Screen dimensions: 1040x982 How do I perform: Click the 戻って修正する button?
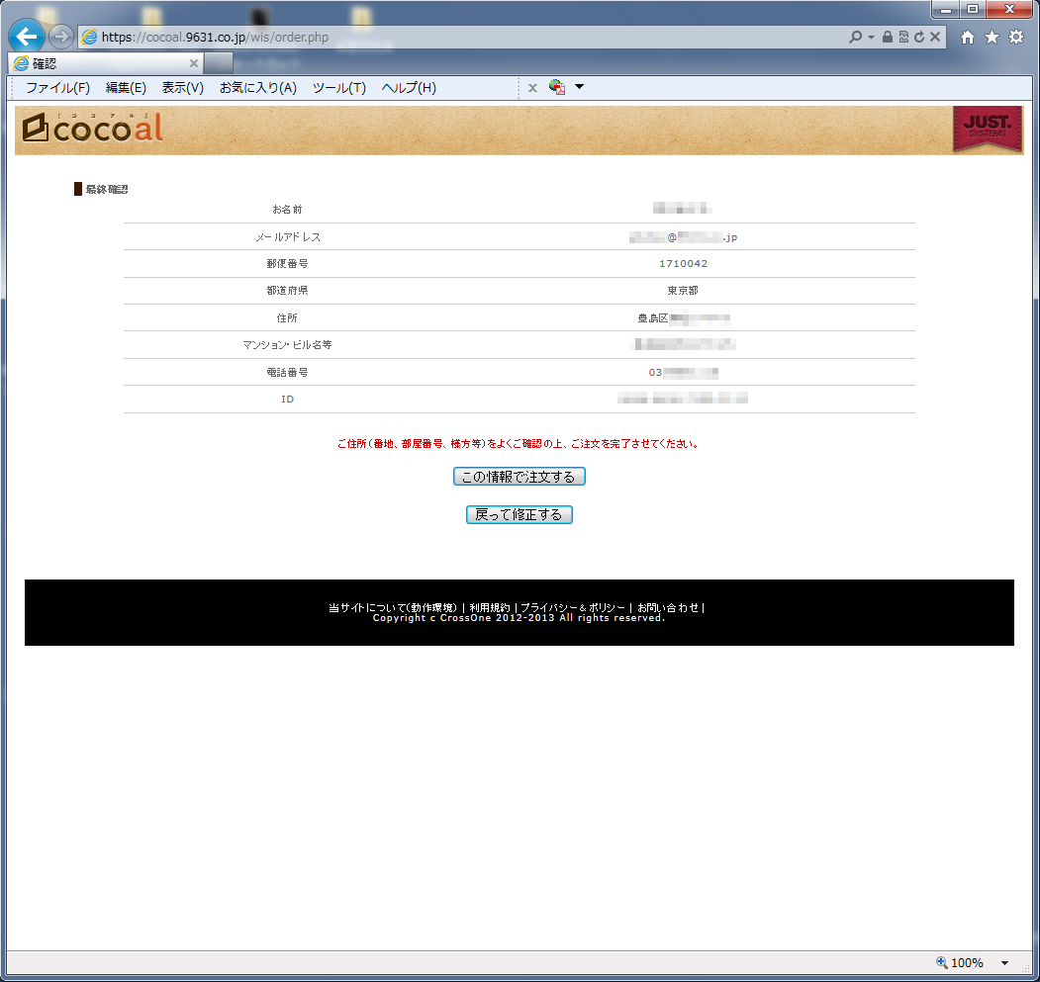tap(520, 515)
